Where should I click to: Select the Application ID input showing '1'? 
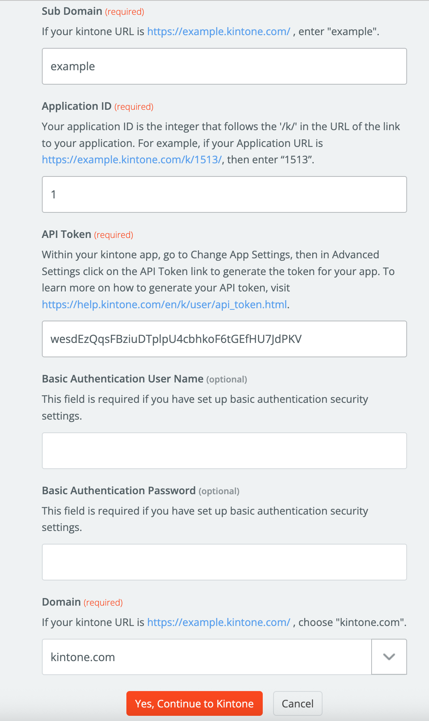(x=224, y=194)
